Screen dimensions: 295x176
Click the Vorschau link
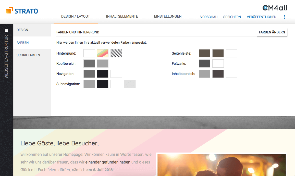(209, 17)
